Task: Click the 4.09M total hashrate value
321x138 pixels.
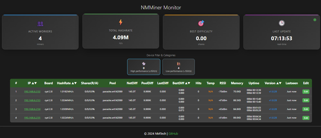Action: coord(121,38)
